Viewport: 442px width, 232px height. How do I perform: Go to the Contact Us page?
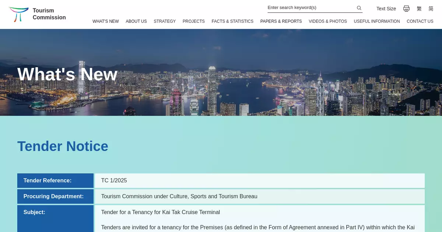(420, 21)
